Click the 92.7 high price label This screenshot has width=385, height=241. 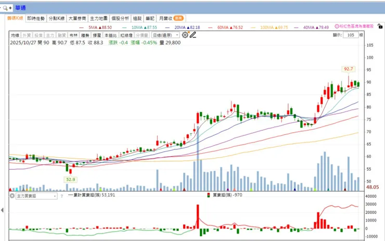point(349,69)
